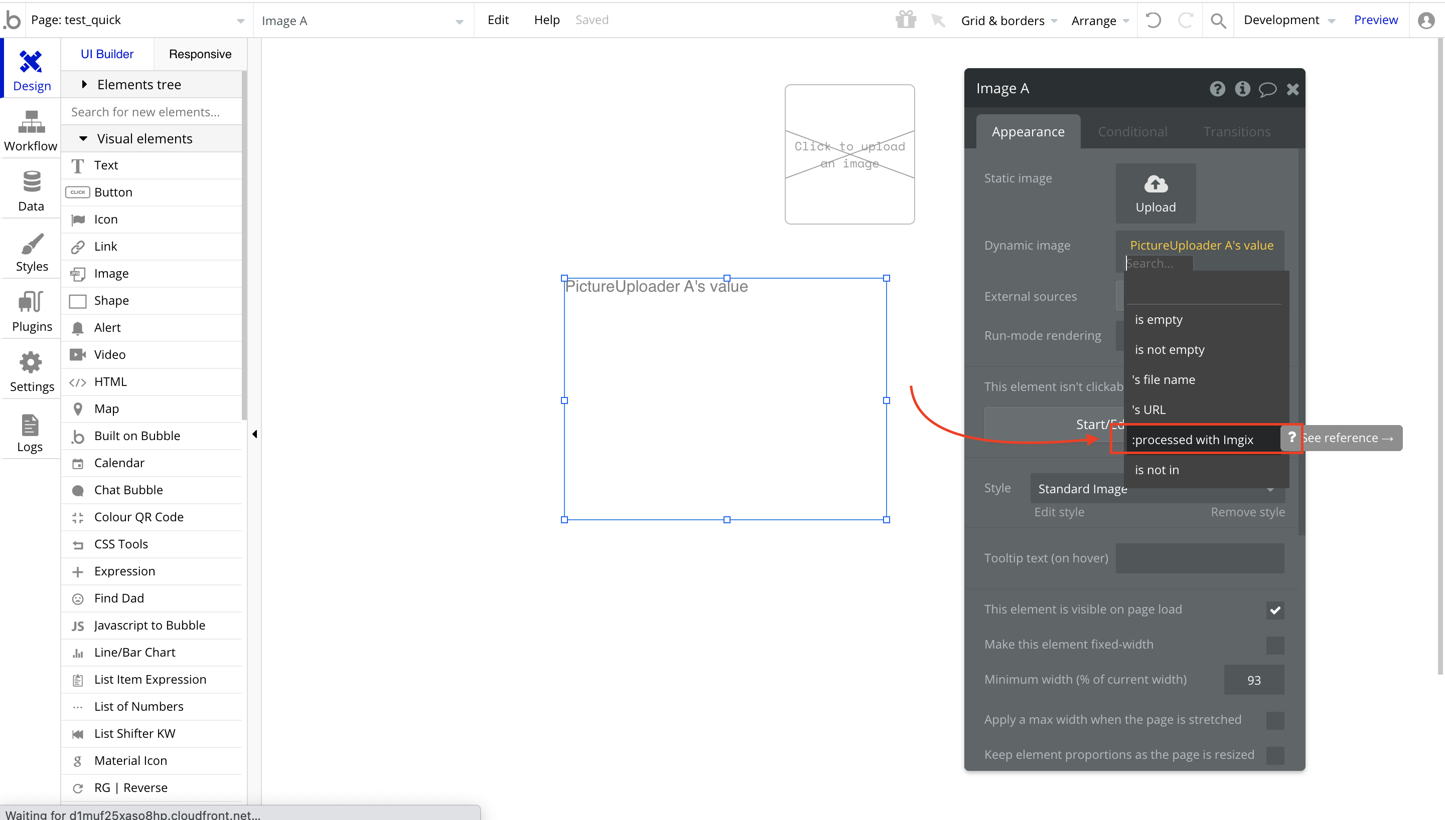The width and height of the screenshot is (1445, 820).
Task: Open the Workflow tab in sidebar
Action: (31, 131)
